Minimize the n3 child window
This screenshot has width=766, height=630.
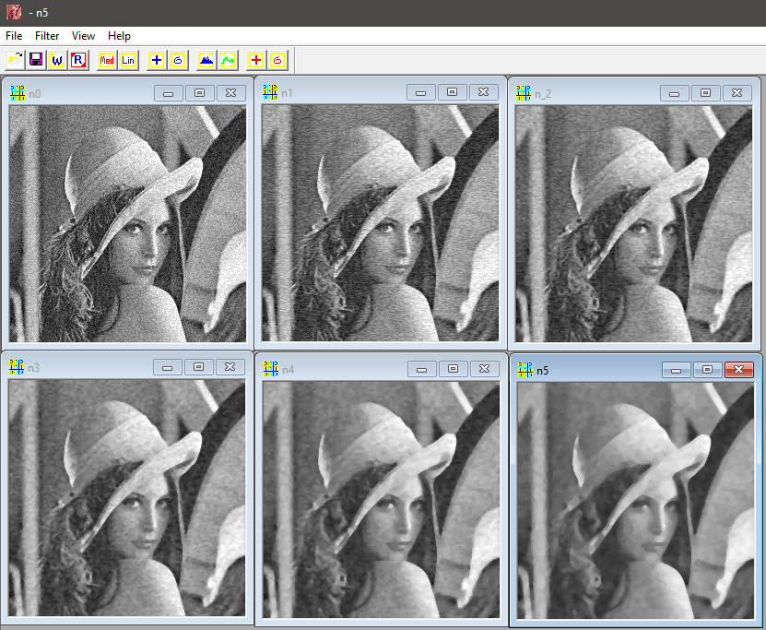(x=168, y=367)
